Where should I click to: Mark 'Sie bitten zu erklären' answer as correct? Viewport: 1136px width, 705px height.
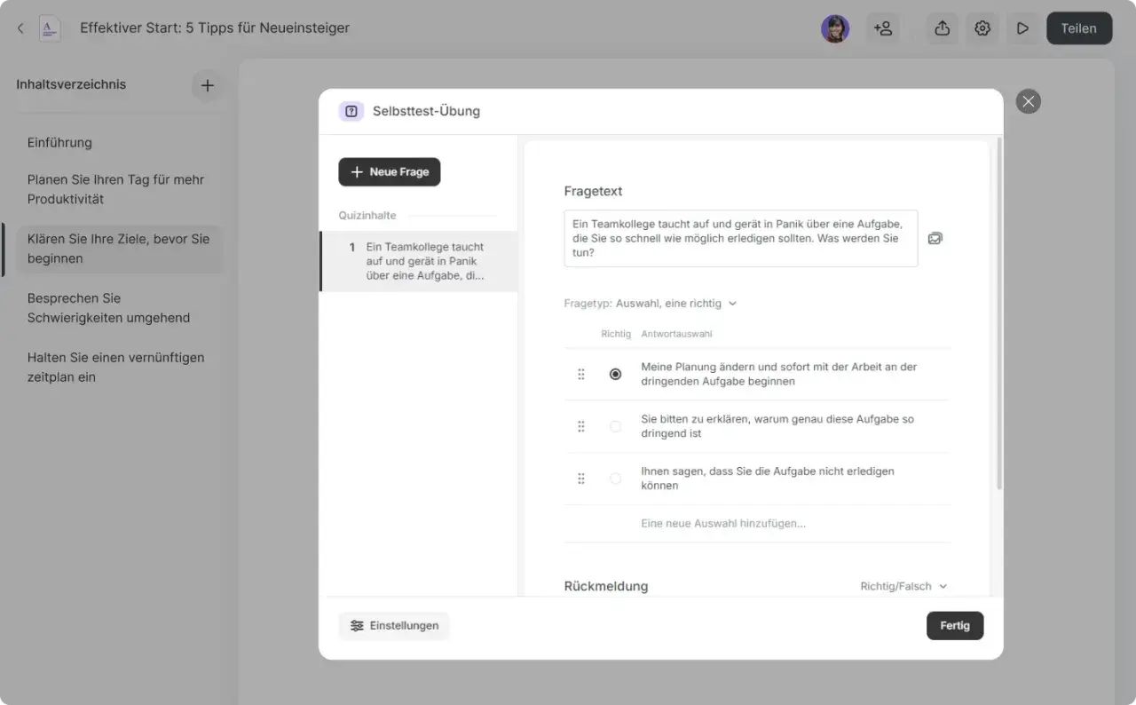(615, 426)
